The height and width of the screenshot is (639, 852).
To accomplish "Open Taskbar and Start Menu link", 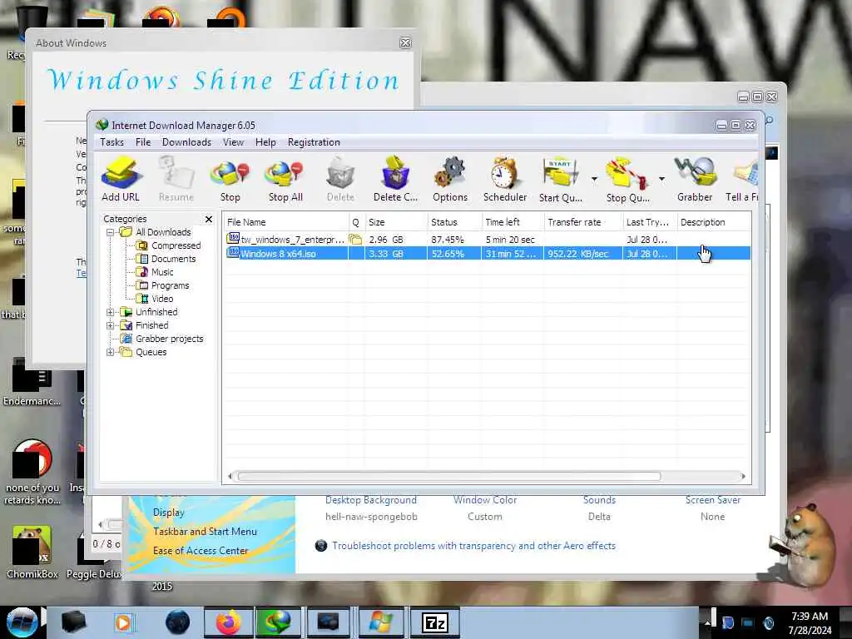I will point(205,532).
